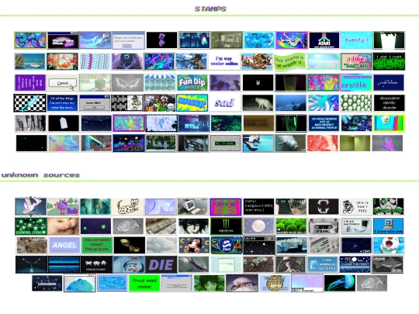Image resolution: width=419 pixels, height=314 pixels.
Task: Open the doodled leopard cat stamp
Action: (x=128, y=206)
